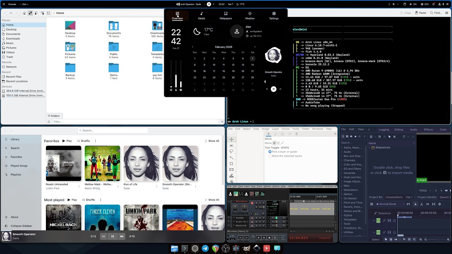
Task: Open the Track menu in REAPER
Action: point(259,186)
